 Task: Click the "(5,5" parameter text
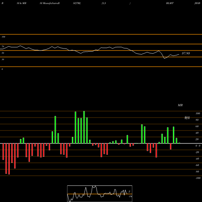(104, 3)
